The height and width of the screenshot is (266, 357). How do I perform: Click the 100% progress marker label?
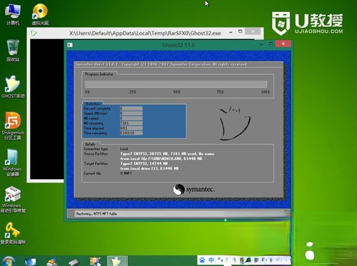tap(265, 92)
